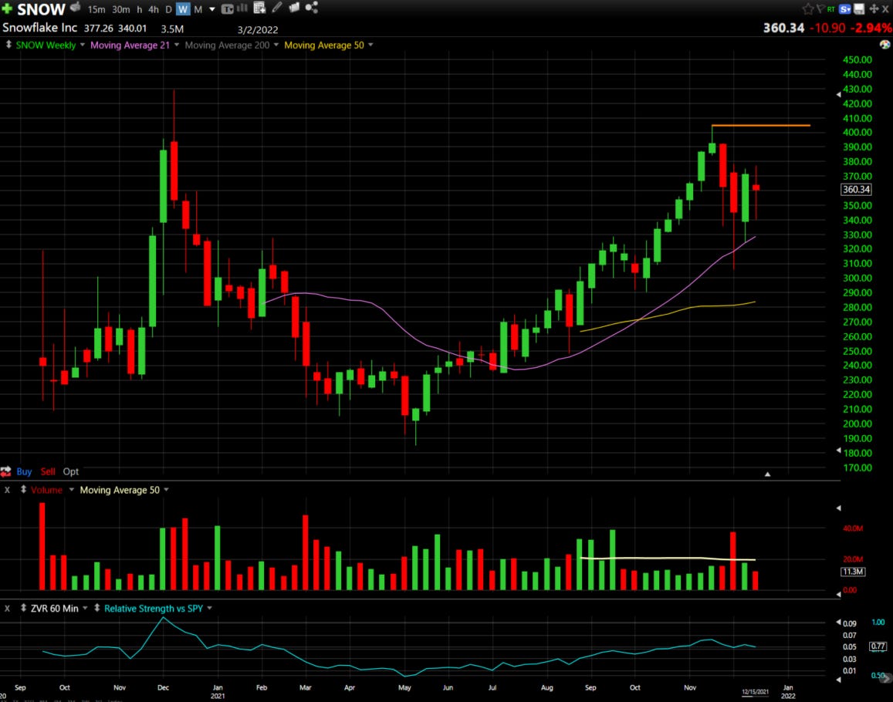Image resolution: width=893 pixels, height=702 pixels.
Task: Click reorder arrows beside Relative Strength vs SPY
Action: coord(96,608)
